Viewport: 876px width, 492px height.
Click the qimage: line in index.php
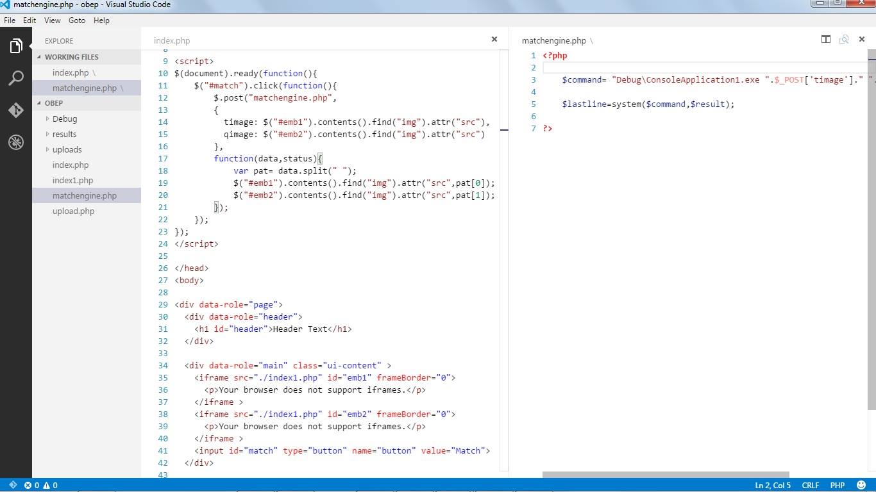pos(354,134)
